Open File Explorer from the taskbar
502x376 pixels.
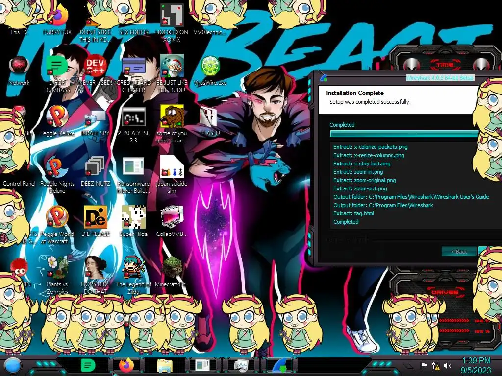pos(165,365)
